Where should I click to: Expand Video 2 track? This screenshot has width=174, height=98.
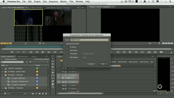pyautogui.click(x=70, y=72)
